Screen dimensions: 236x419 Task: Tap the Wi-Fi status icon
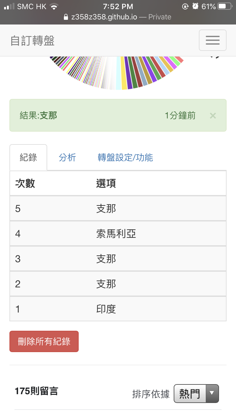[54, 6]
